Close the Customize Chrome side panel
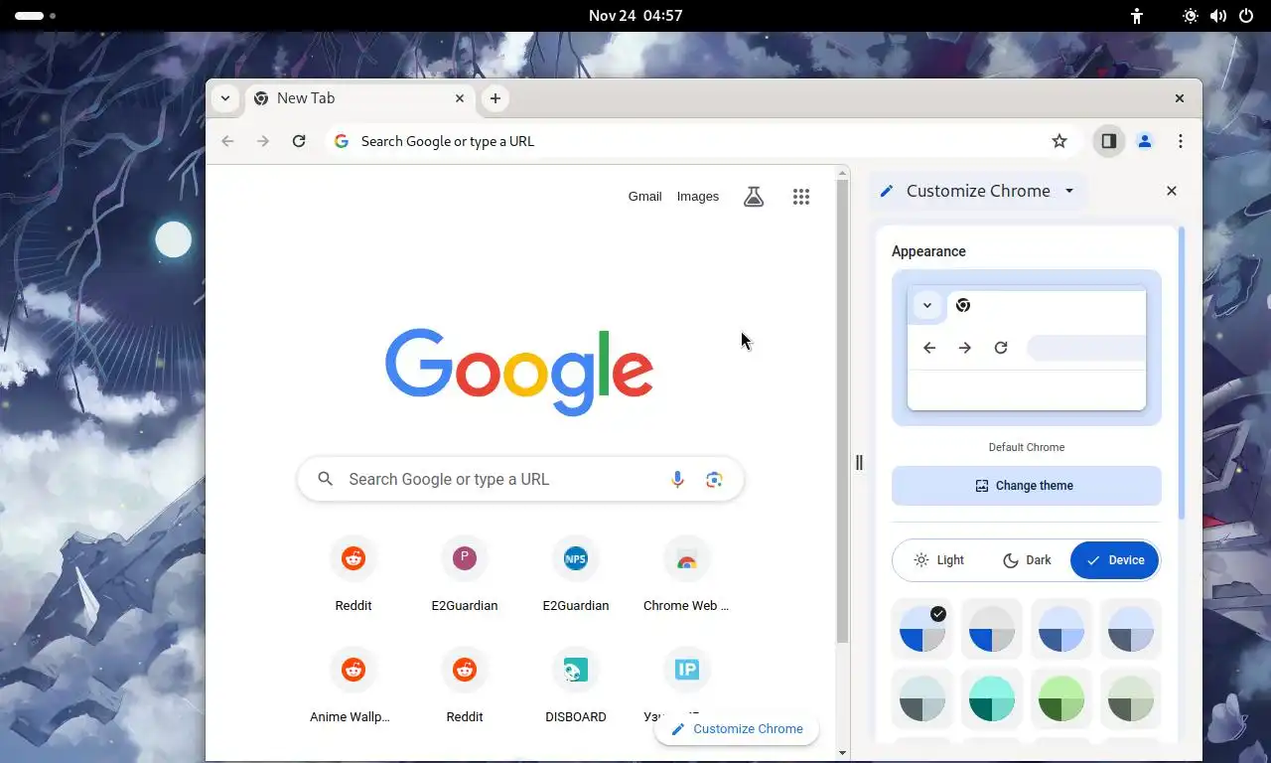1271x763 pixels. tap(1172, 191)
